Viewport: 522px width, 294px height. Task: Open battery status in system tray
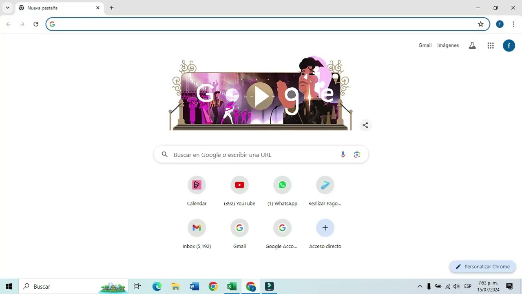click(x=438, y=287)
